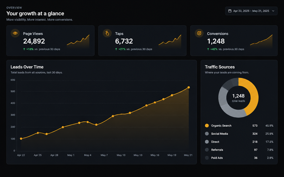Click the May 16 x-axis label
This screenshot has width=284, height=177.
(x=155, y=155)
